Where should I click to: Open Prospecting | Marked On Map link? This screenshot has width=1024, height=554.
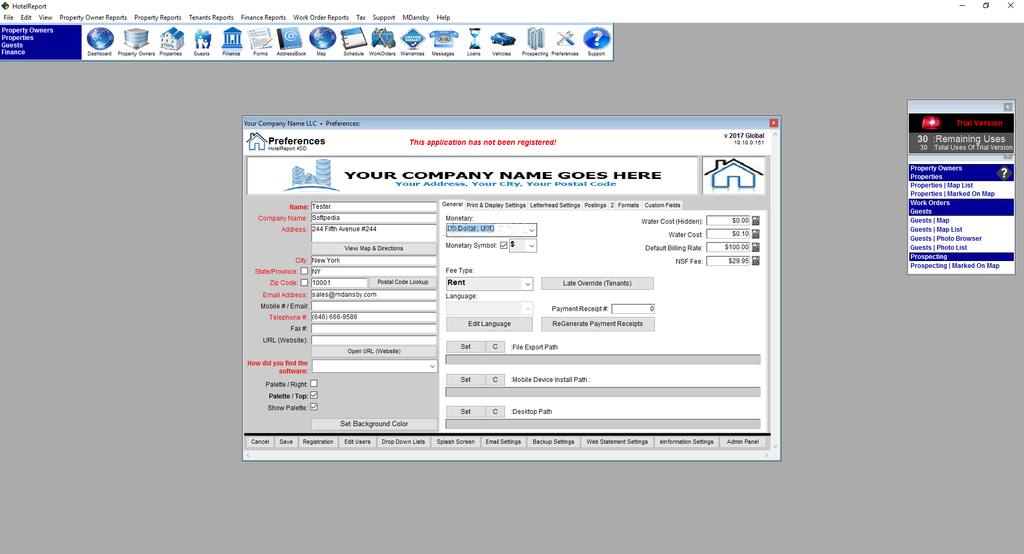(x=955, y=266)
